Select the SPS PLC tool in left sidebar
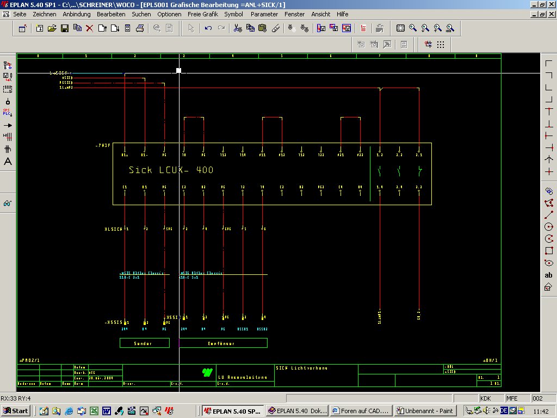This screenshot has height=418, width=557. coord(8,113)
